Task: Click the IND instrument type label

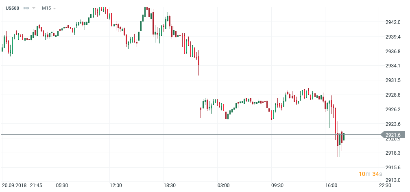Action: click(26, 9)
